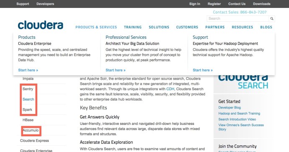
Task: Open Search Introduction Video link
Action: (x=237, y=119)
